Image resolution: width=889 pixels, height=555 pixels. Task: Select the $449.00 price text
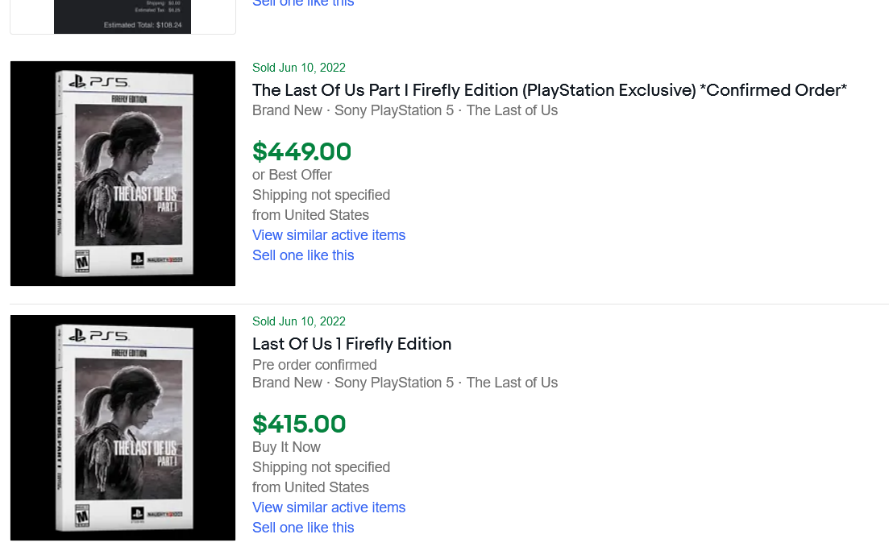301,151
